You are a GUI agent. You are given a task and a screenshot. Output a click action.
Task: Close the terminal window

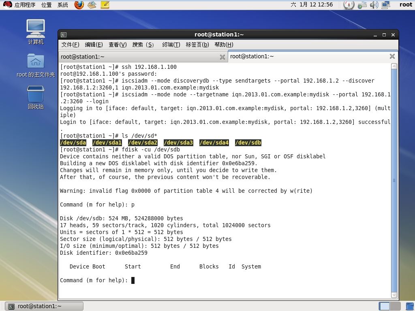point(393,35)
